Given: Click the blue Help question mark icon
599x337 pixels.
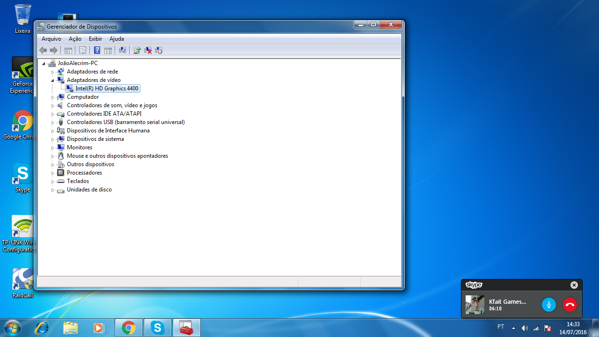Looking at the screenshot, I should point(97,50).
